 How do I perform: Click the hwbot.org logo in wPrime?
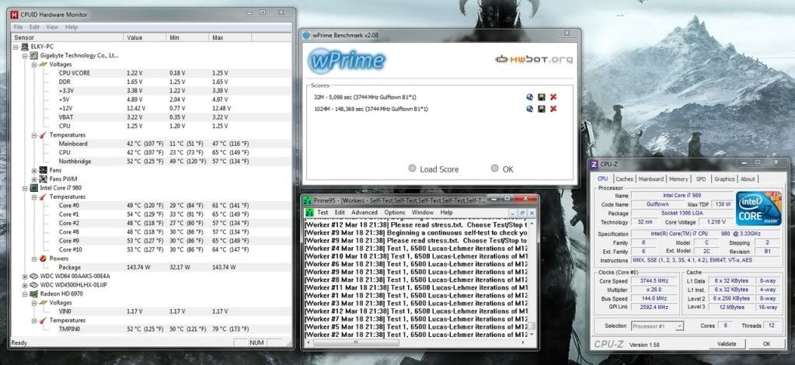[x=534, y=59]
